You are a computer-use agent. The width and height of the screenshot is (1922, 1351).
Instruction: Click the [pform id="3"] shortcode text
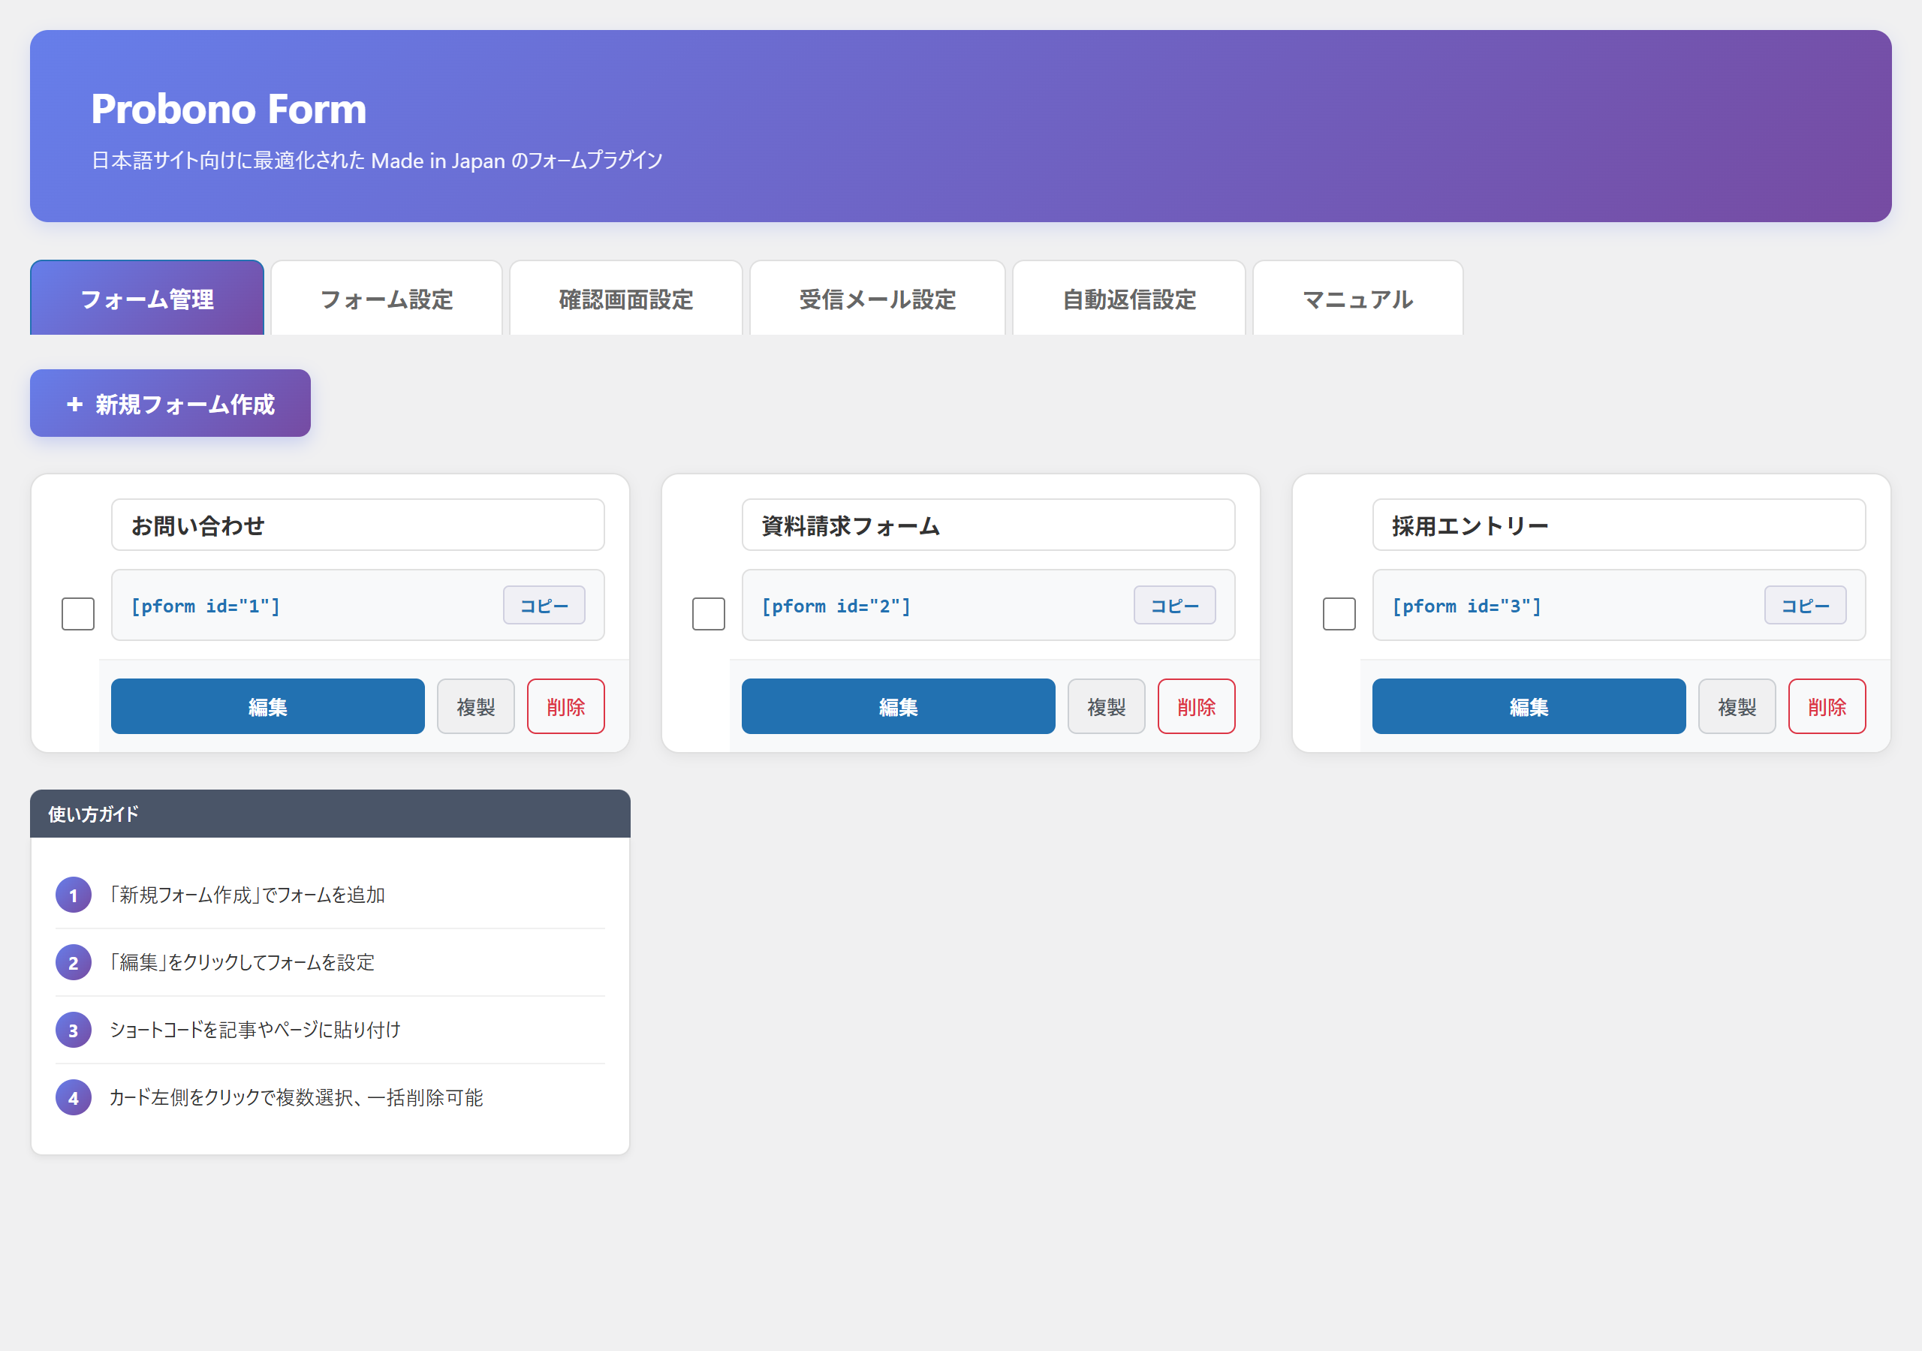point(1466,606)
